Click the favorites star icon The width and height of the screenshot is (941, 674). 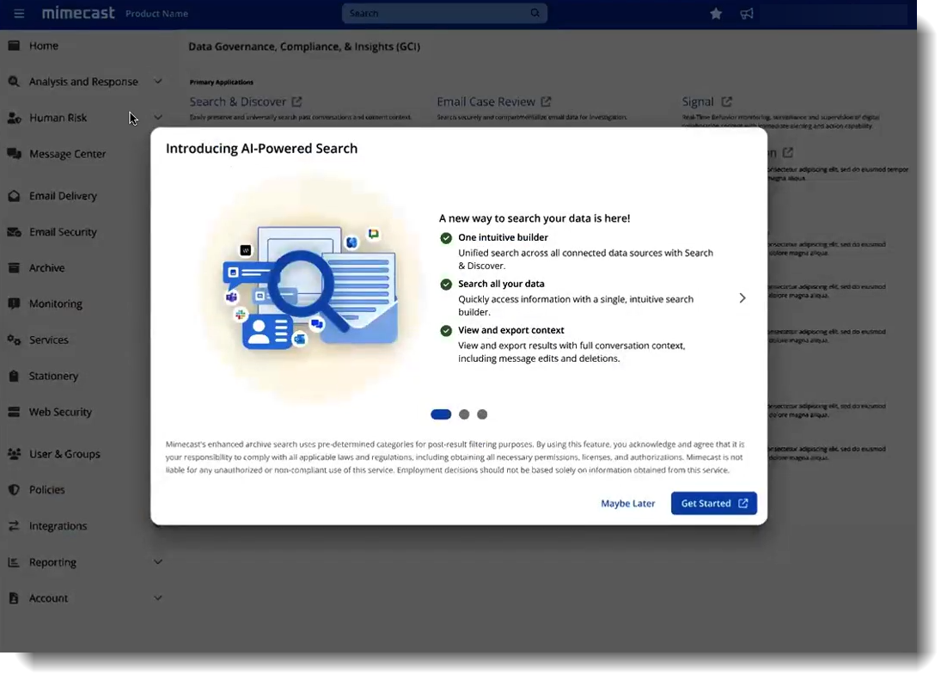point(716,14)
